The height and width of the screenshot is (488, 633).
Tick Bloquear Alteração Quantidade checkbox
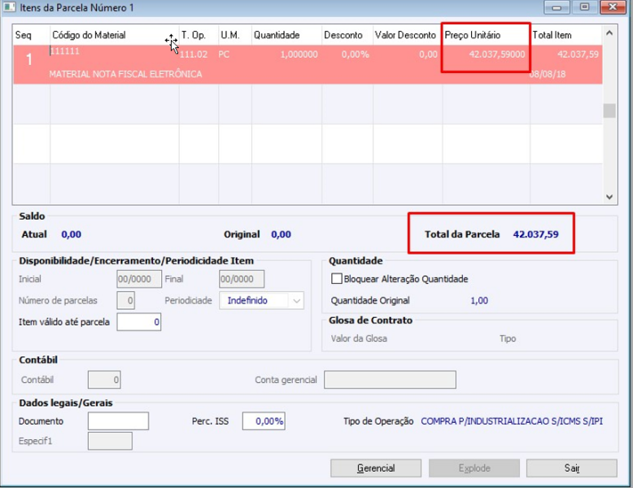pyautogui.click(x=336, y=278)
